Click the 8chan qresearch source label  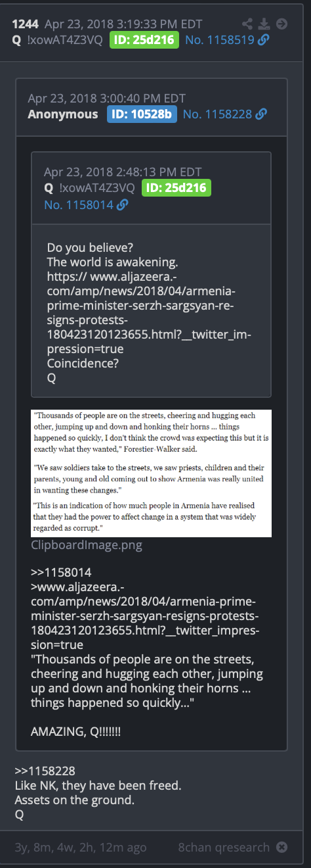pyautogui.click(x=224, y=847)
